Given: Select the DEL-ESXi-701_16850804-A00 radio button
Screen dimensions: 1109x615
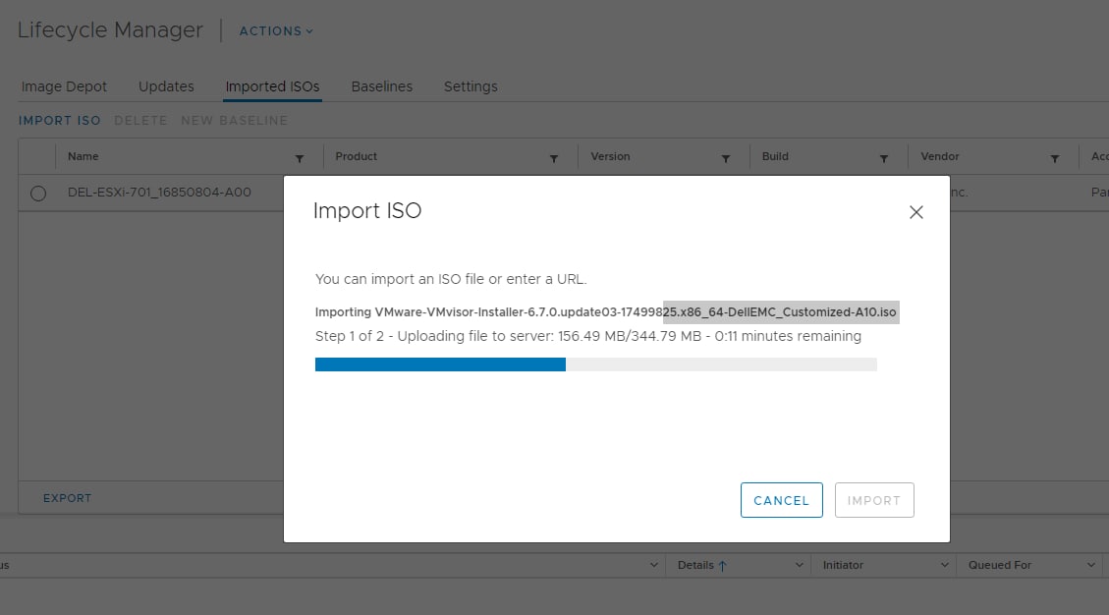Looking at the screenshot, I should pyautogui.click(x=38, y=194).
